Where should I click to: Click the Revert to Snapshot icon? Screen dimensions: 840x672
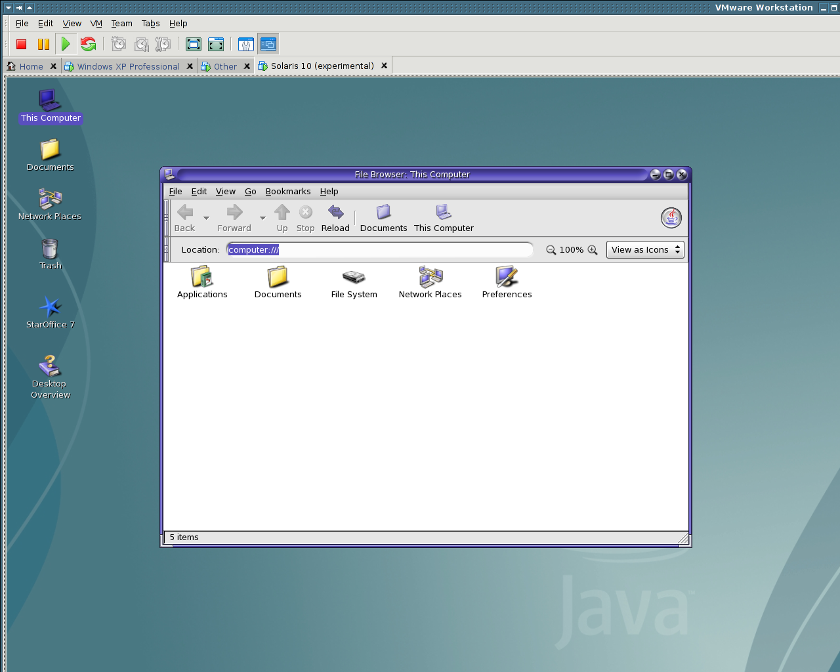coord(141,44)
